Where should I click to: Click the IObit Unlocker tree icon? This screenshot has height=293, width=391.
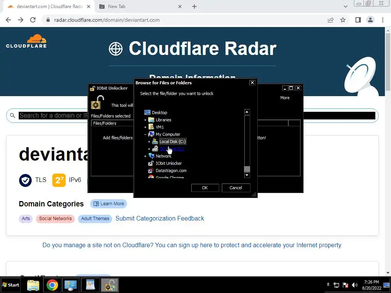[151, 163]
